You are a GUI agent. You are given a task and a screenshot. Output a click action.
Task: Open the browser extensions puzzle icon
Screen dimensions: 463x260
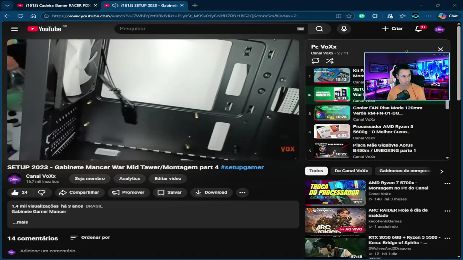point(375,16)
